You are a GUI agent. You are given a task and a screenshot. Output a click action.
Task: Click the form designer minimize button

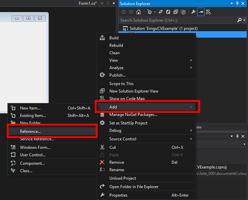point(17,18)
